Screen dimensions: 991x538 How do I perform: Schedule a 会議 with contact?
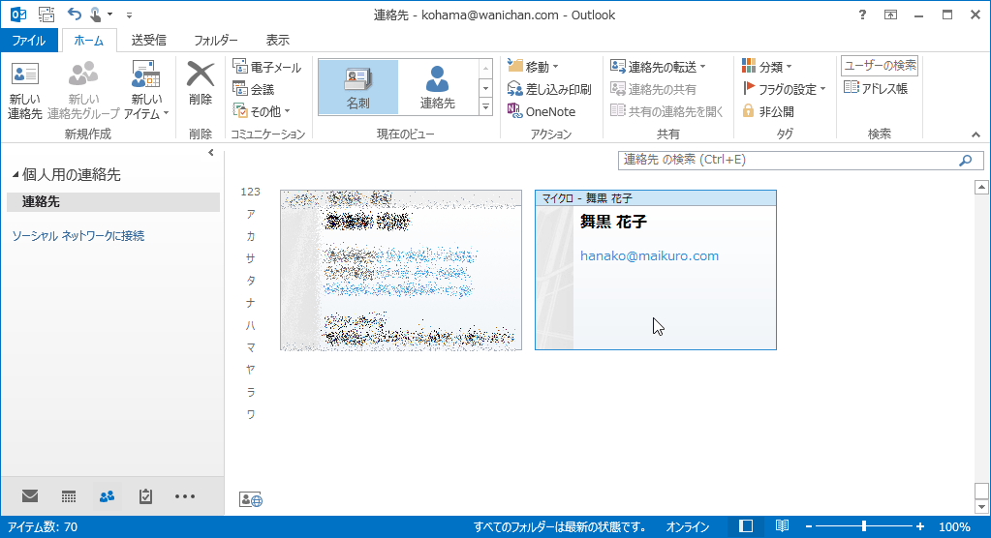point(254,89)
